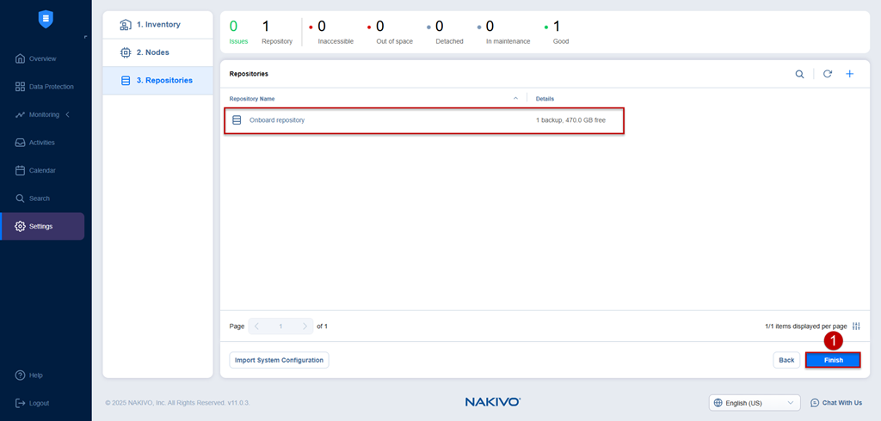Image resolution: width=881 pixels, height=421 pixels.
Task: Toggle sort arrow on Repository Name column
Action: click(x=516, y=98)
